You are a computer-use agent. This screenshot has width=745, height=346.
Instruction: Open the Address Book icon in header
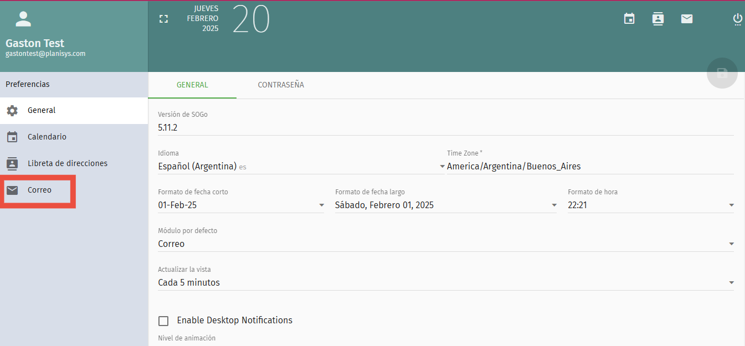658,19
